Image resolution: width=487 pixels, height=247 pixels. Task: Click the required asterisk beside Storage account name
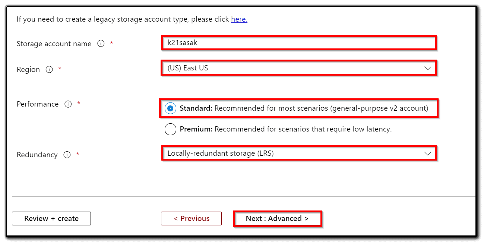(111, 41)
